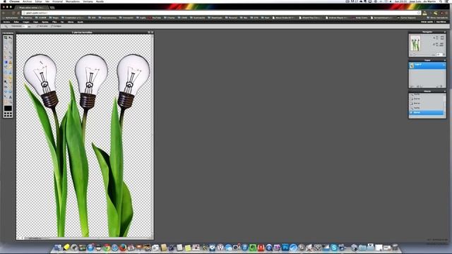Select the Pencil tool
This screenshot has width=452, height=254.
click(6, 52)
